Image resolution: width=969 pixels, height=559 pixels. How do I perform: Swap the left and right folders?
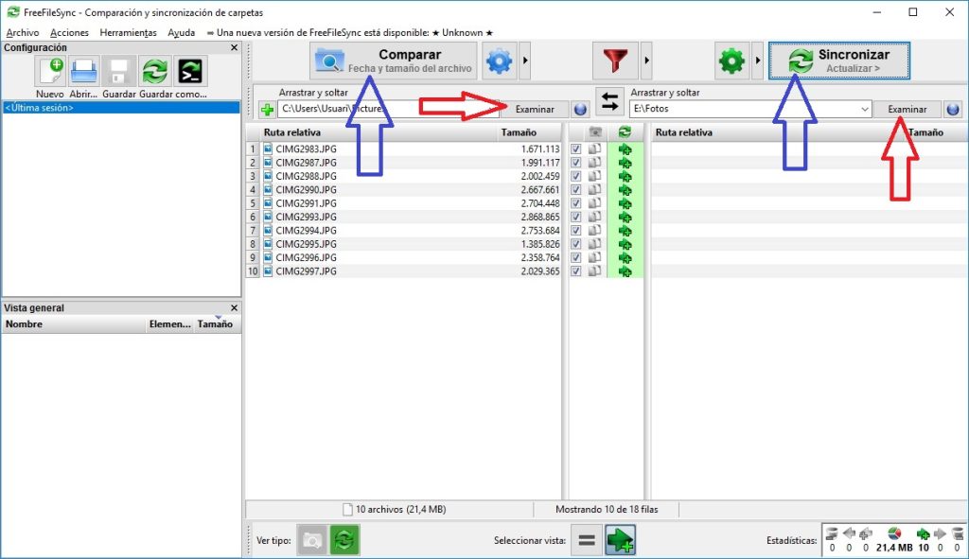pyautogui.click(x=609, y=101)
